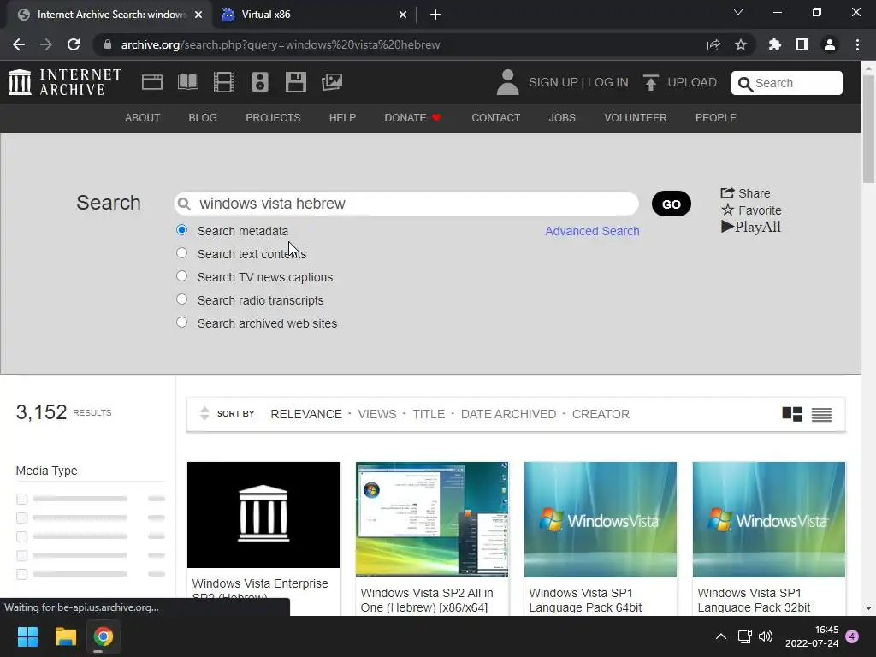Open BLOG menu item
This screenshot has height=657, width=876.
point(203,118)
